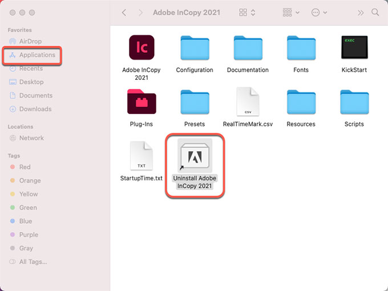Open the Plug-Ins folder
This screenshot has height=291, width=388.
click(x=142, y=102)
